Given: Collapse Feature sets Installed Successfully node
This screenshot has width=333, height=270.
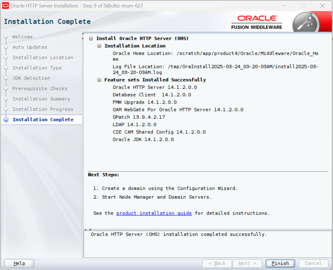Looking at the screenshot, I should pyautogui.click(x=99, y=80).
